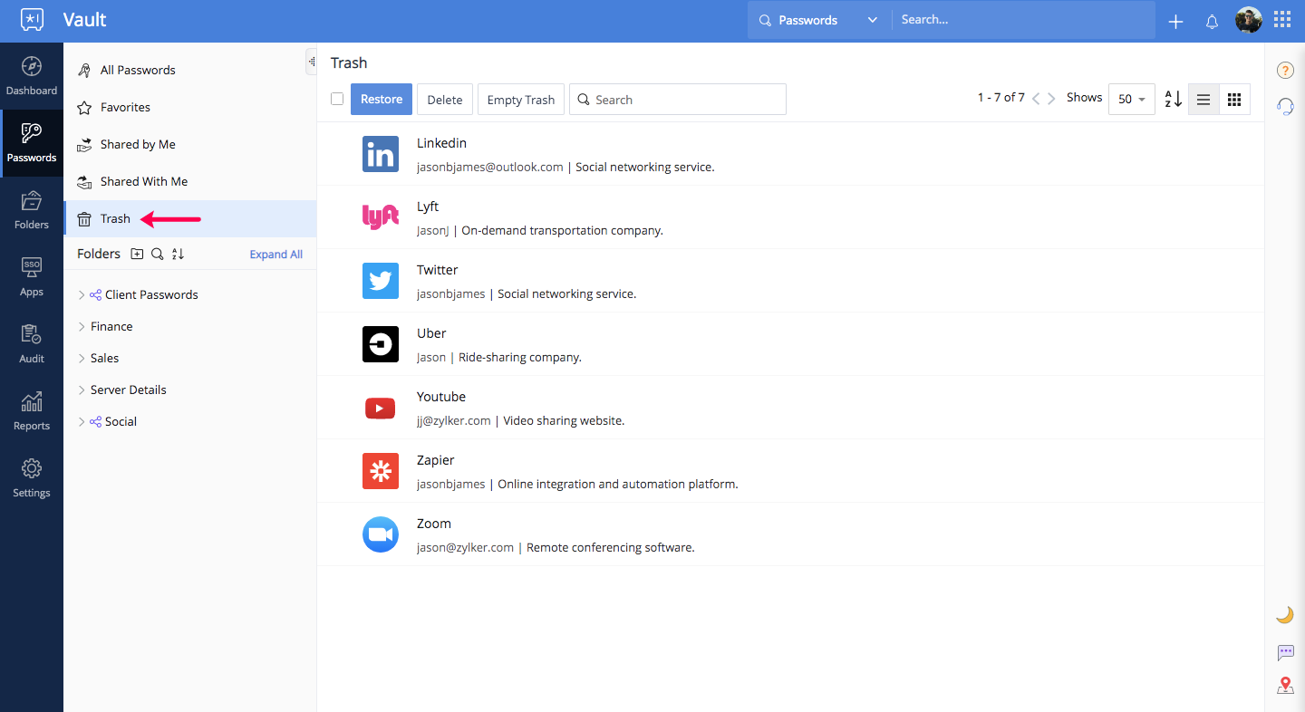Click the folder search magnifier icon
Image resolution: width=1305 pixels, height=712 pixels.
click(x=158, y=255)
